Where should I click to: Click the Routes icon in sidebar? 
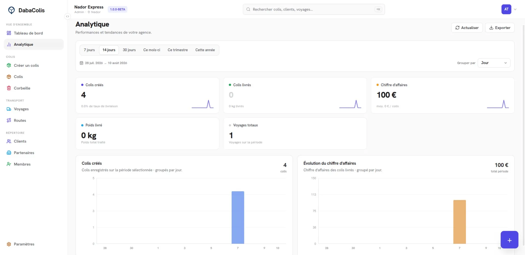click(9, 120)
